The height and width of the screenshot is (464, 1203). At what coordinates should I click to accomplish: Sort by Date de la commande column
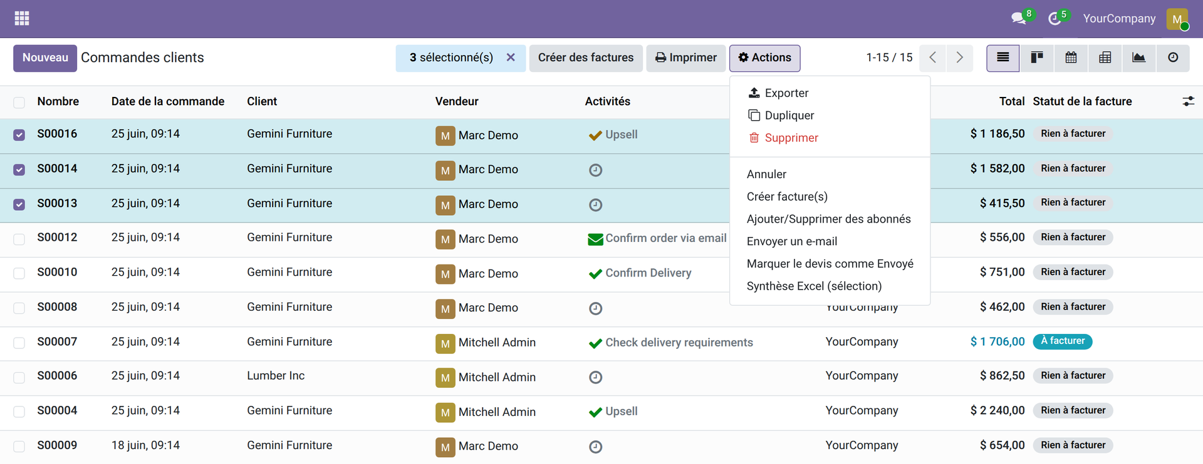[168, 101]
